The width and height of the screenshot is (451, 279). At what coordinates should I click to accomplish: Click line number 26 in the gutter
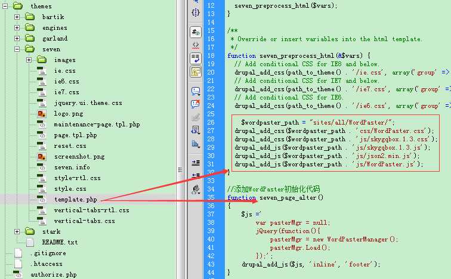coord(211,122)
